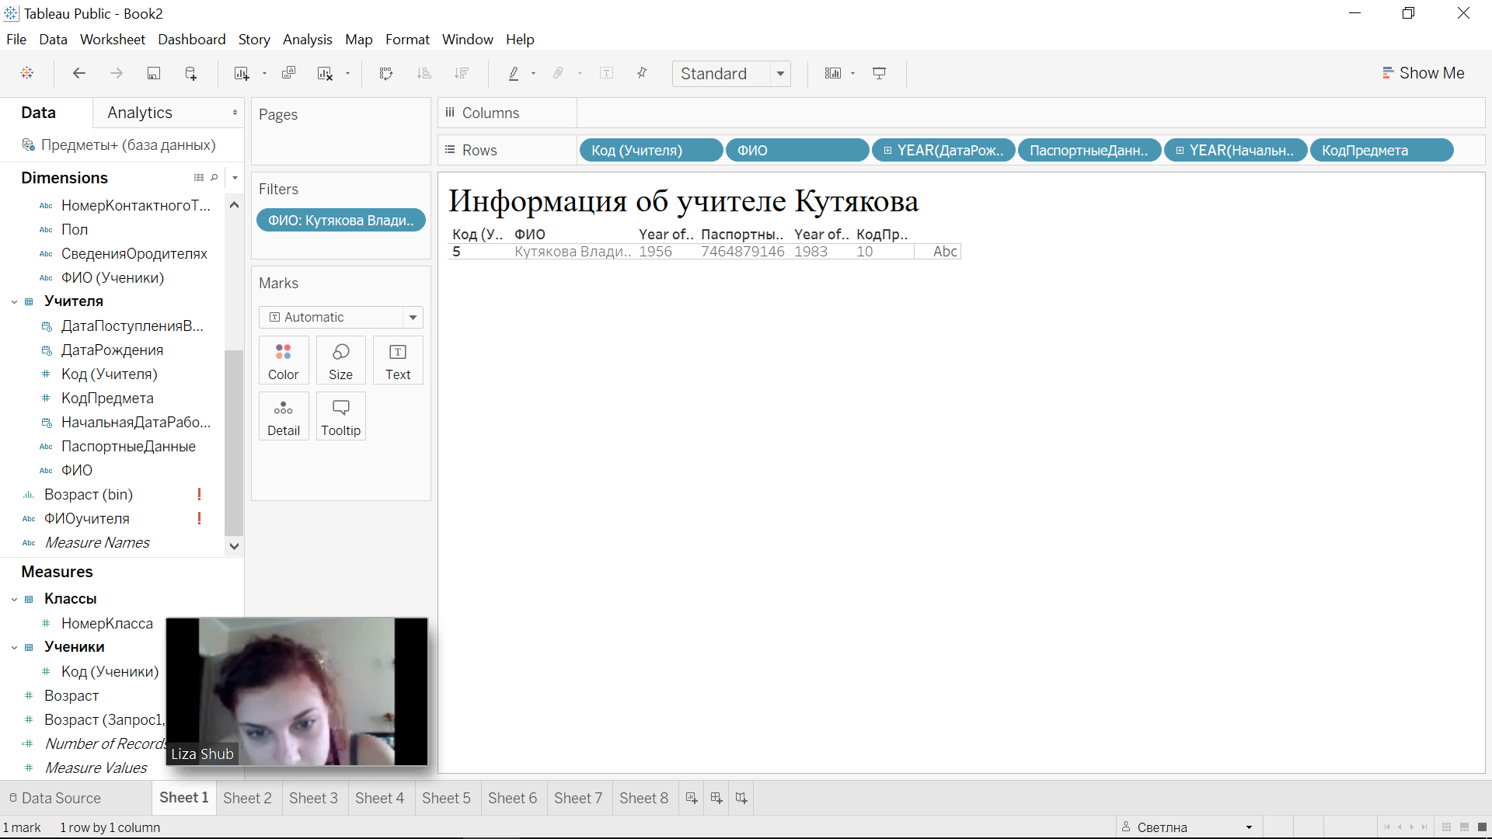The height and width of the screenshot is (839, 1492).
Task: Click the КодПредмета pill in Rows
Action: click(1382, 150)
